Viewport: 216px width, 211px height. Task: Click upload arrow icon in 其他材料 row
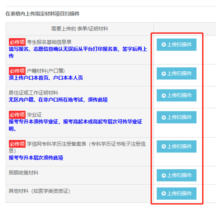pyautogui.click(x=164, y=194)
